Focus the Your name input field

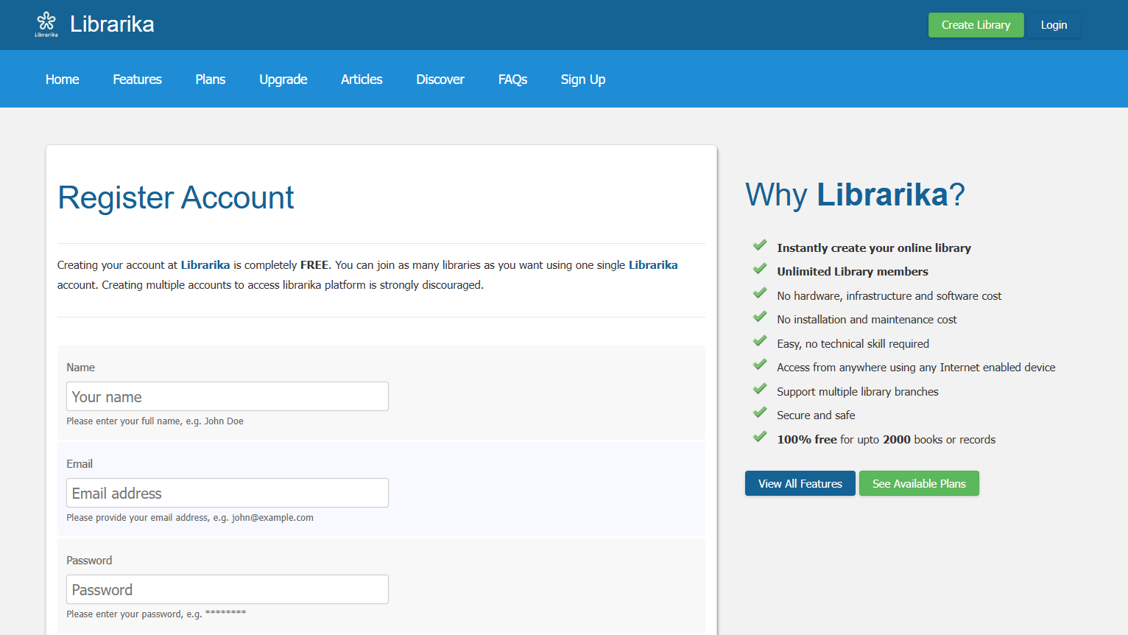pyautogui.click(x=228, y=396)
